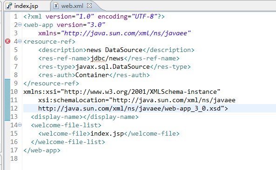Screen dimensions: 276x170
Task: Click the xmlns java.sun.com javaee URL on line 3
Action: point(126,33)
